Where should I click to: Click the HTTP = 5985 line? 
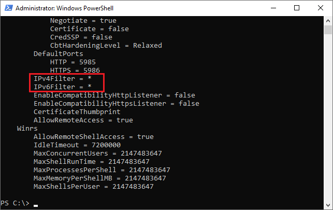pyautogui.click(x=73, y=62)
